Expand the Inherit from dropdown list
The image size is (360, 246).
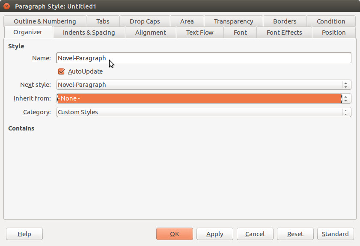(345, 98)
